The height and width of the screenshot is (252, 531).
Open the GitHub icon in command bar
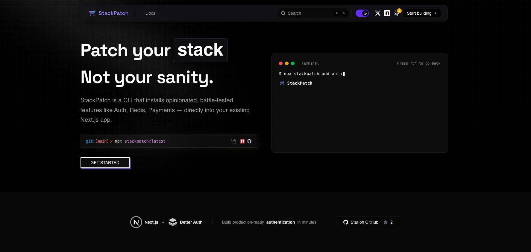249,141
